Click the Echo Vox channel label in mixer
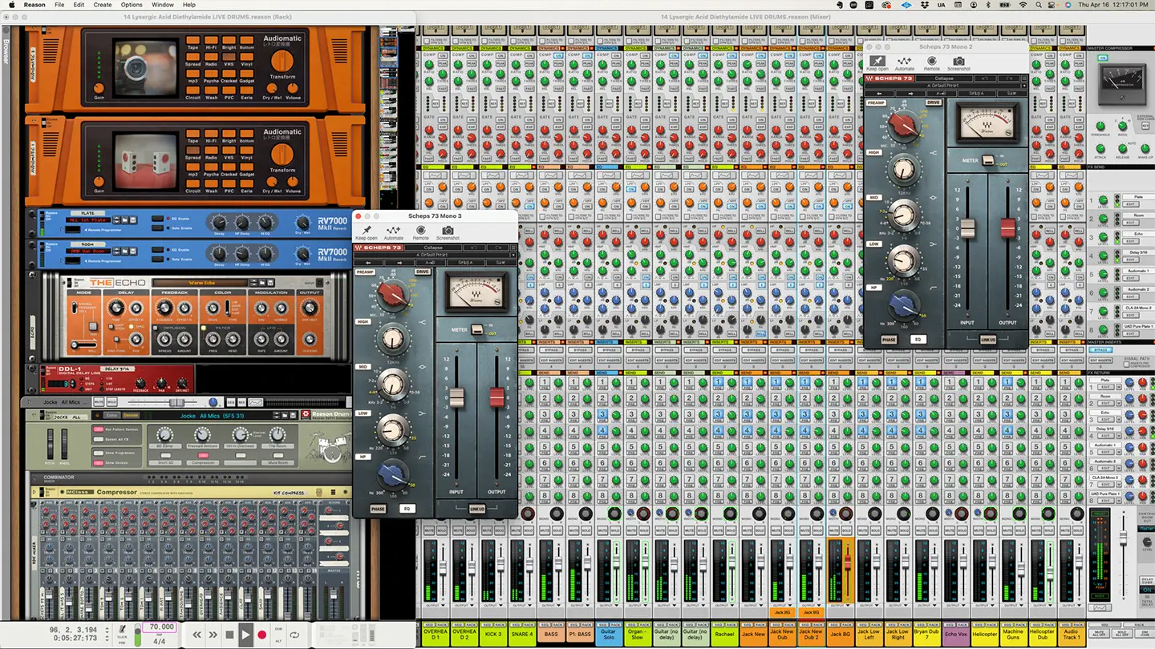The height and width of the screenshot is (649, 1155). [x=955, y=634]
